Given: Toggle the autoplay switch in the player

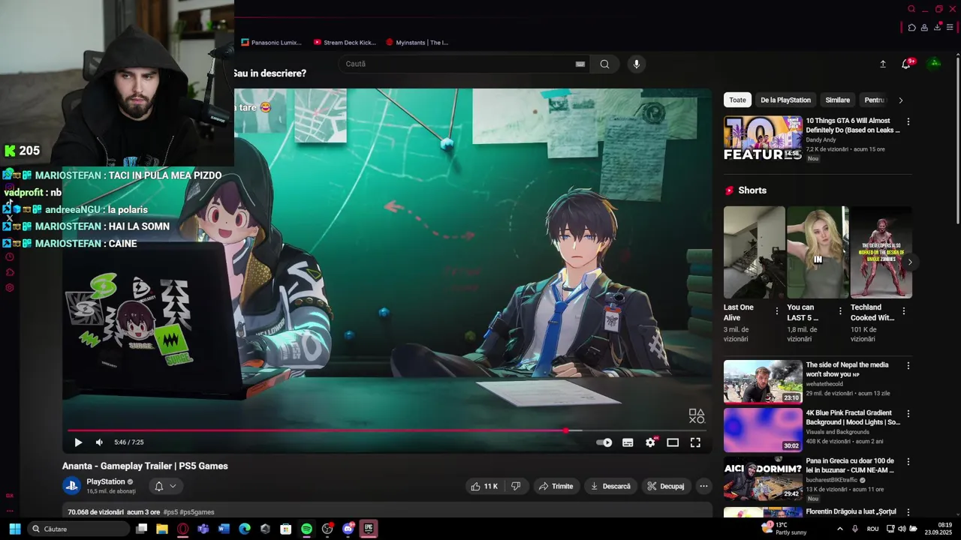Looking at the screenshot, I should [604, 442].
